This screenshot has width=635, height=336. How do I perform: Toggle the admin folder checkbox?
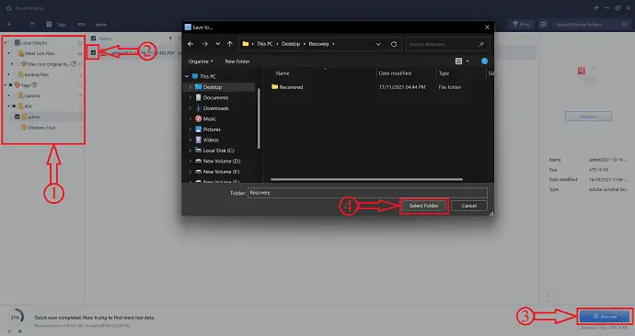point(17,117)
